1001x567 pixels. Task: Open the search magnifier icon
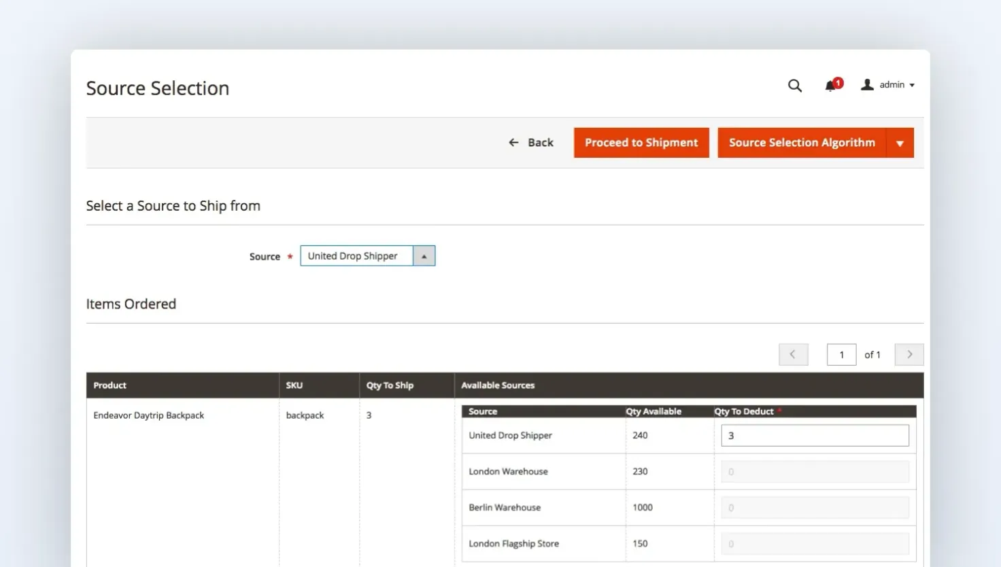coord(794,86)
